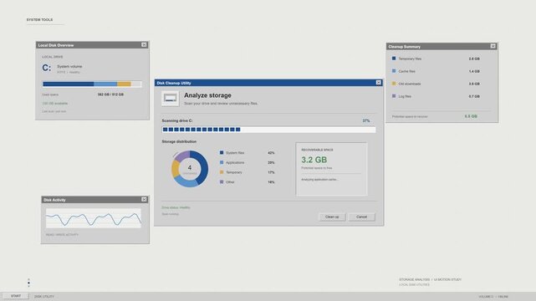Select the Applications legend swatch

point(222,162)
